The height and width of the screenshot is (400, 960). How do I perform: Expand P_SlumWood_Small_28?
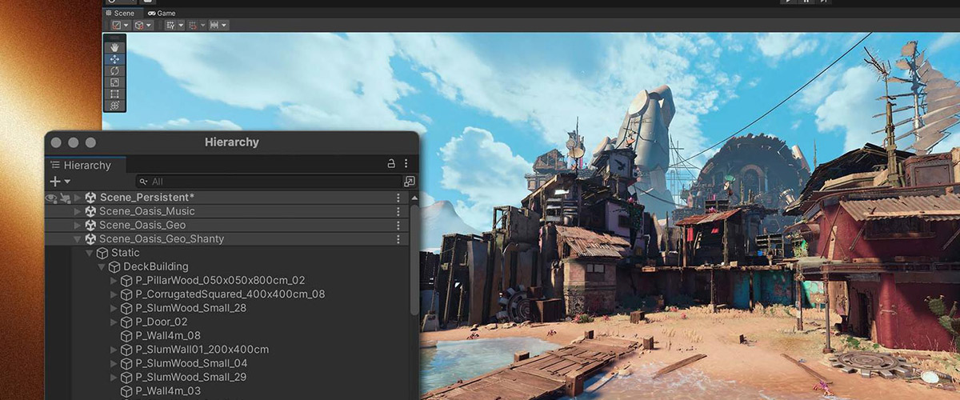114,308
